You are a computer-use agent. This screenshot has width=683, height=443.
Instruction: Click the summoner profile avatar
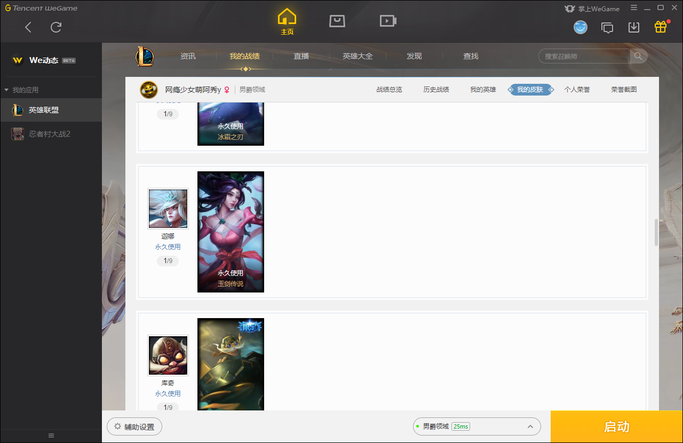coord(149,90)
